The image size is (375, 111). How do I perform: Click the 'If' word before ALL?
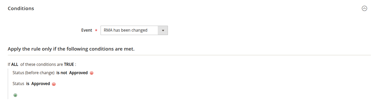[9, 64]
